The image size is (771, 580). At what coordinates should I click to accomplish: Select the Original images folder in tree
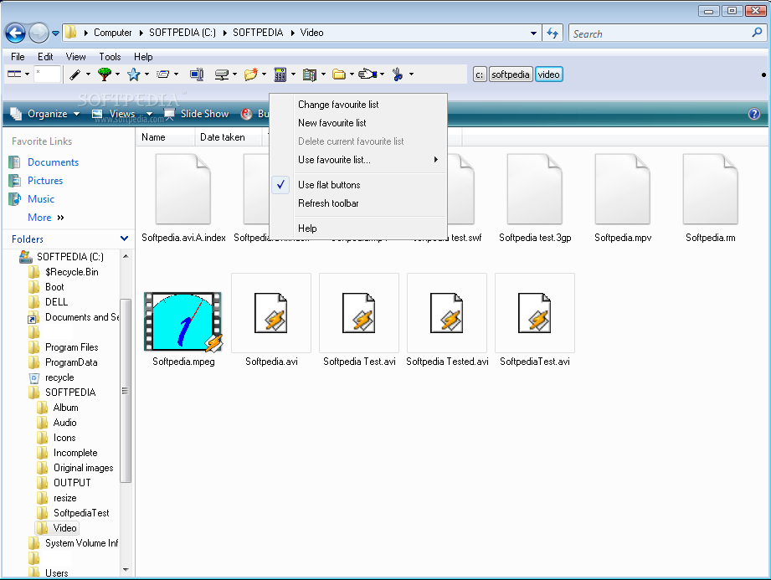(84, 468)
